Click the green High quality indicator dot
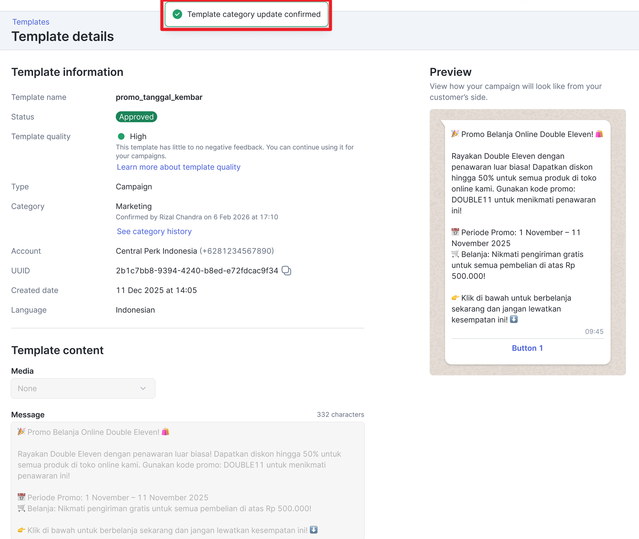This screenshot has height=539, width=639. tap(121, 137)
